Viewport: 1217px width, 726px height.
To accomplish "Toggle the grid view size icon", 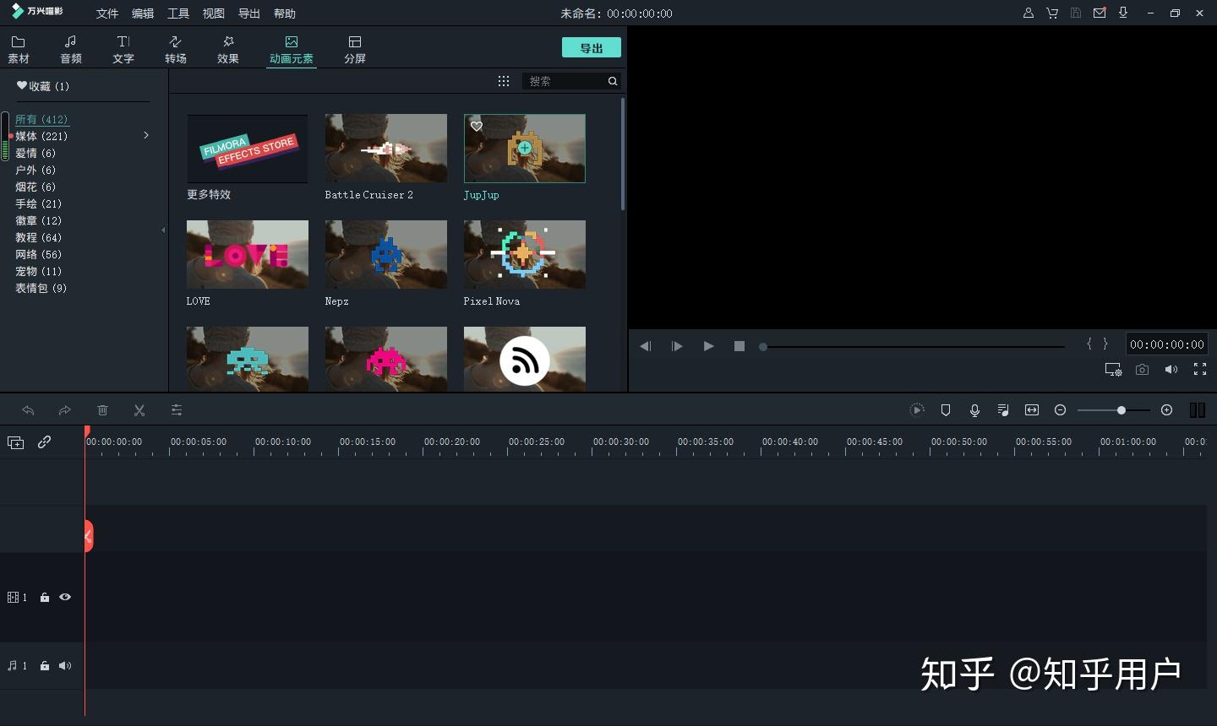I will click(x=504, y=81).
